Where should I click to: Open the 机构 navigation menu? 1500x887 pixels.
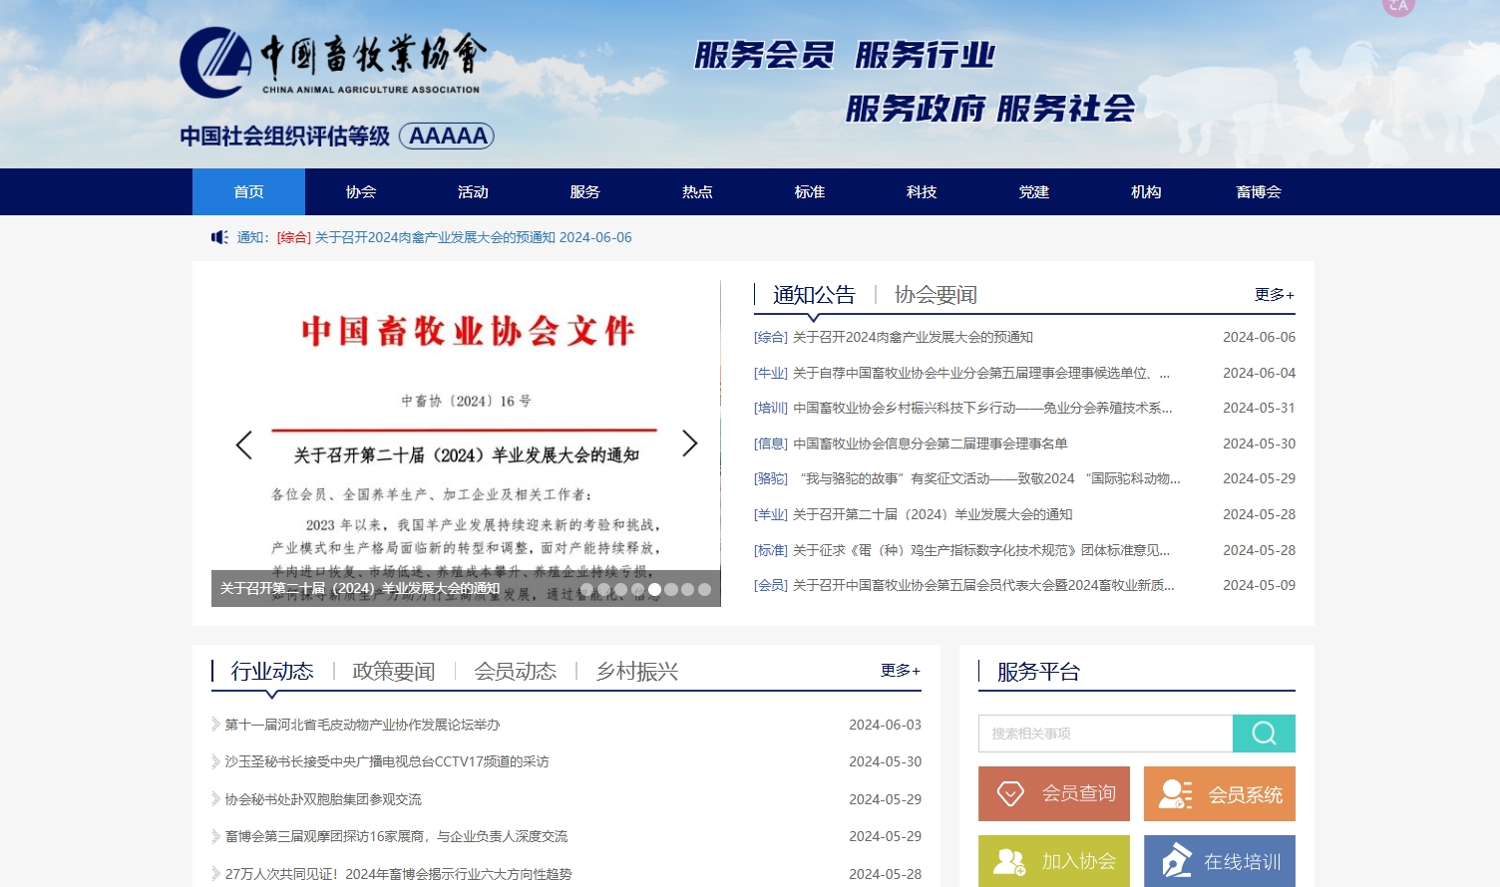point(1146,191)
